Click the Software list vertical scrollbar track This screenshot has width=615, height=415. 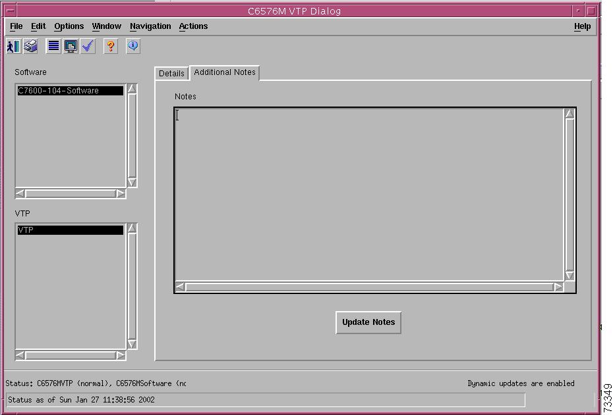point(132,135)
